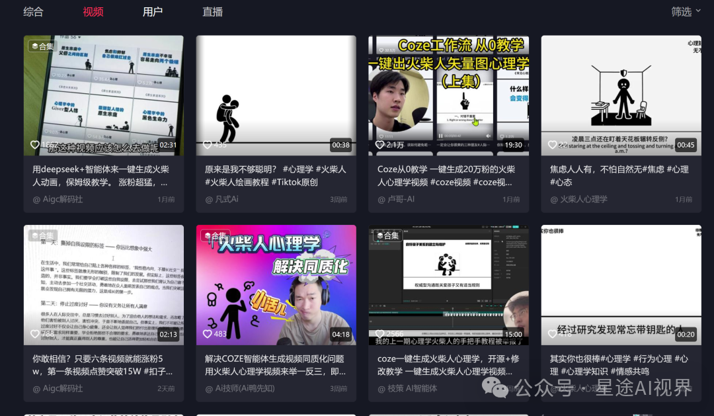Click the 合集 badge on the deepseek video
Image resolution: width=714 pixels, height=416 pixels.
42,46
